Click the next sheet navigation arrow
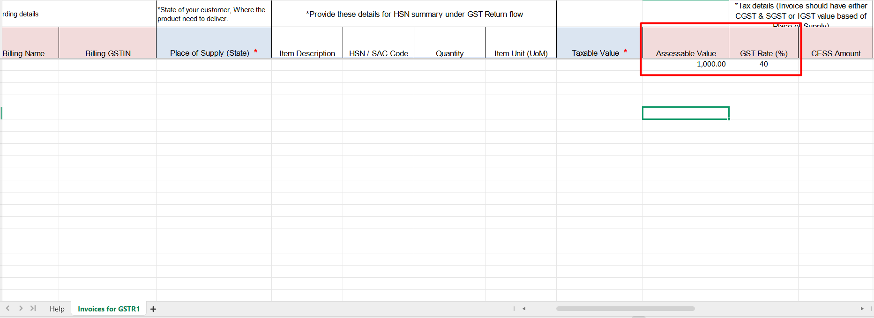The height and width of the screenshot is (318, 874). (21, 308)
